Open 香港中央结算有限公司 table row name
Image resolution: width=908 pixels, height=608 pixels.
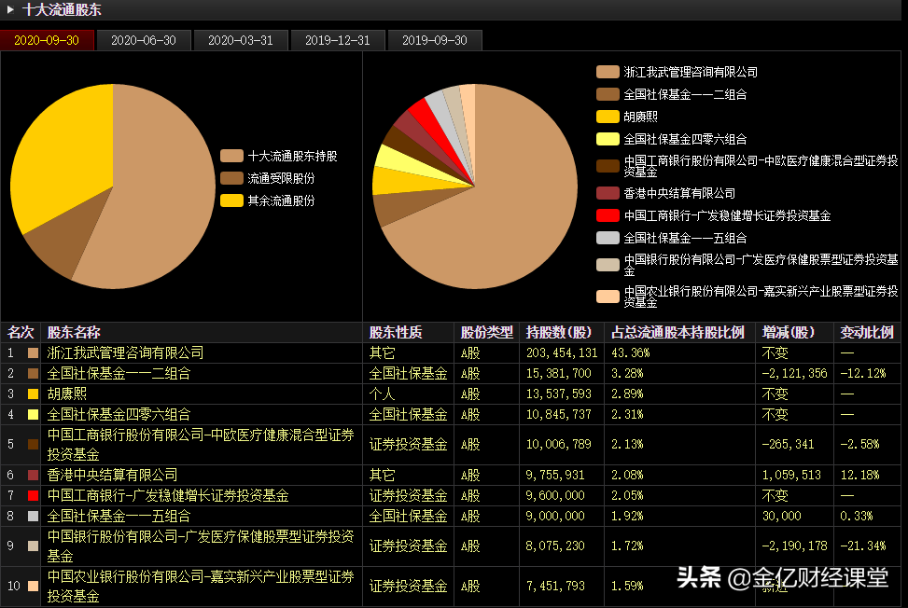click(x=112, y=475)
